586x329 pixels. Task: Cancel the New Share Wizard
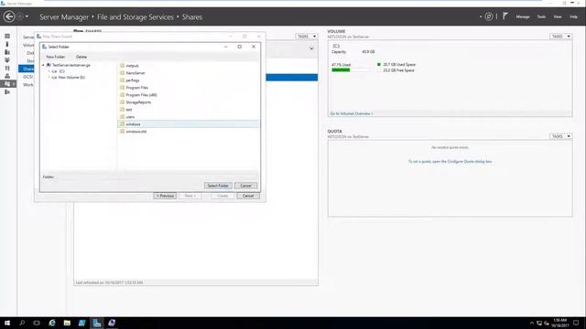(x=248, y=196)
